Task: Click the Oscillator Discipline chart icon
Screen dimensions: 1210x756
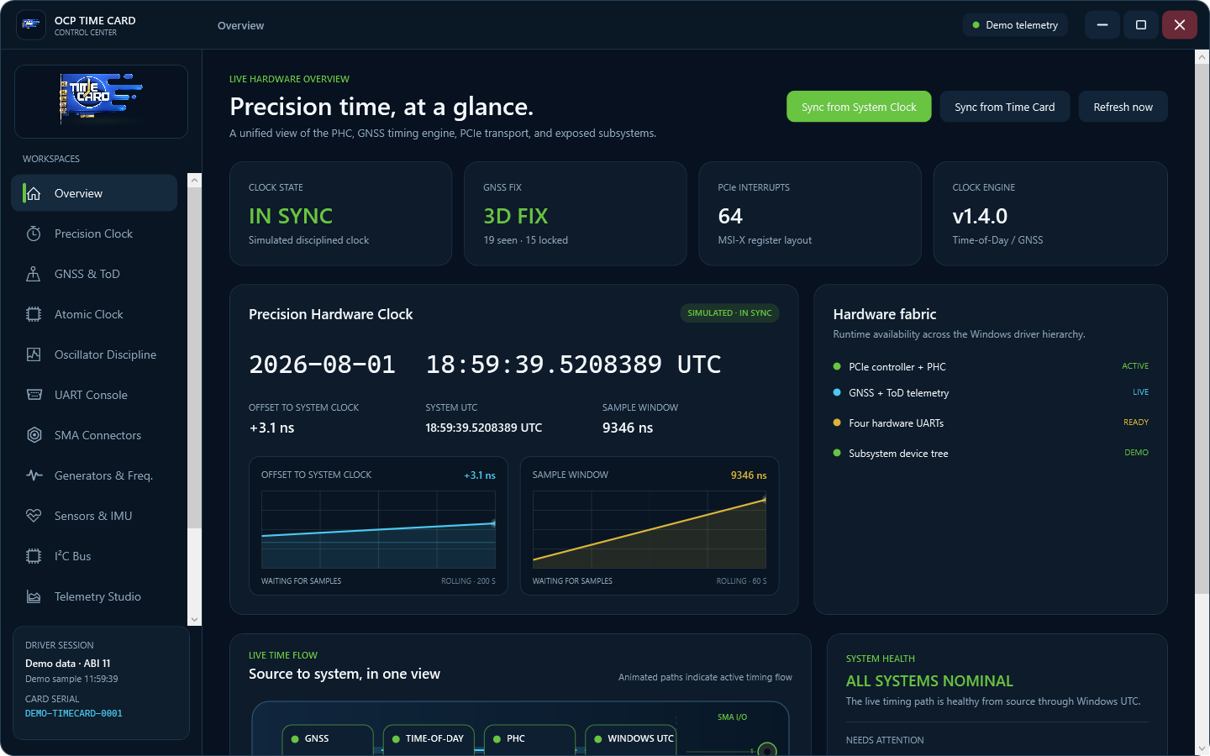Action: tap(34, 354)
